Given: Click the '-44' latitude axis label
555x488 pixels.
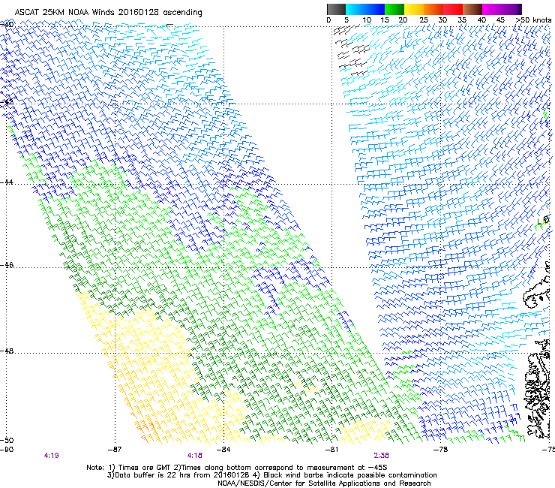Looking at the screenshot, I should pyautogui.click(x=7, y=182).
